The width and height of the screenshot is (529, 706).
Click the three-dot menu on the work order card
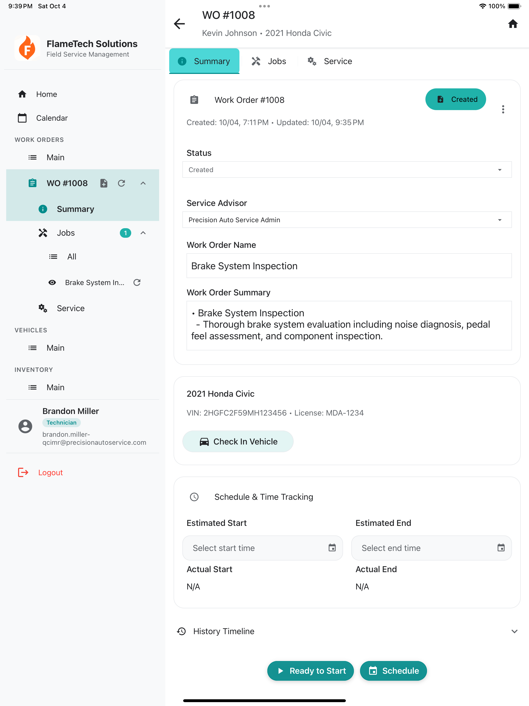[x=503, y=110]
